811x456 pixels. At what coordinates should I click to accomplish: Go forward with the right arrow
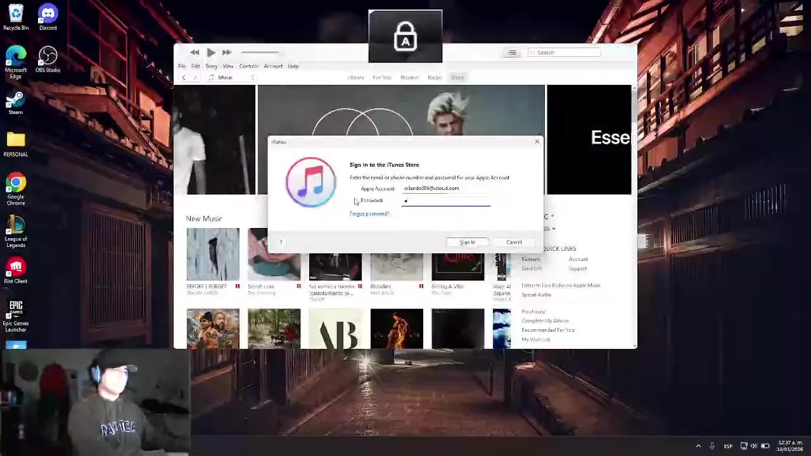point(195,77)
